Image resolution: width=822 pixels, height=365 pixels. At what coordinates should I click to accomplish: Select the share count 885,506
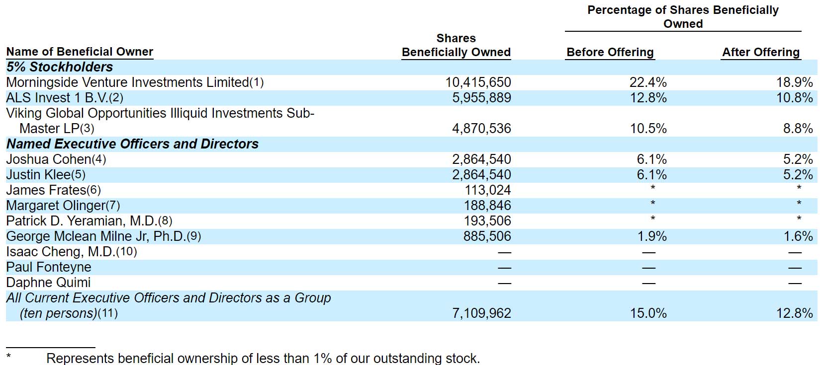click(487, 236)
